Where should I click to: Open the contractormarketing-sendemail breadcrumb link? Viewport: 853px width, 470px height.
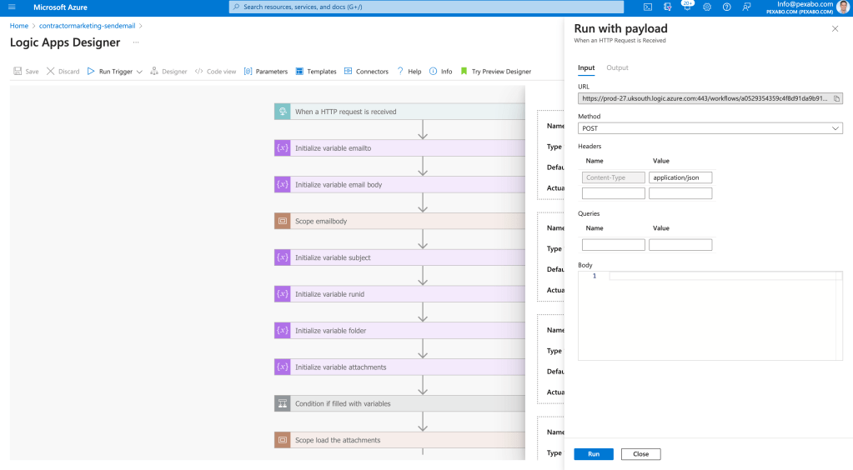point(87,26)
